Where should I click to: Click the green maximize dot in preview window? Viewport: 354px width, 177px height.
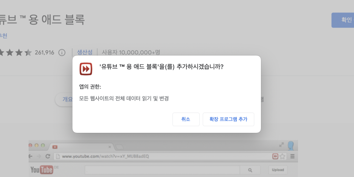click(x=43, y=145)
